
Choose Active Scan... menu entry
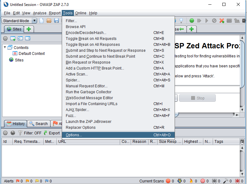[x=118, y=74]
